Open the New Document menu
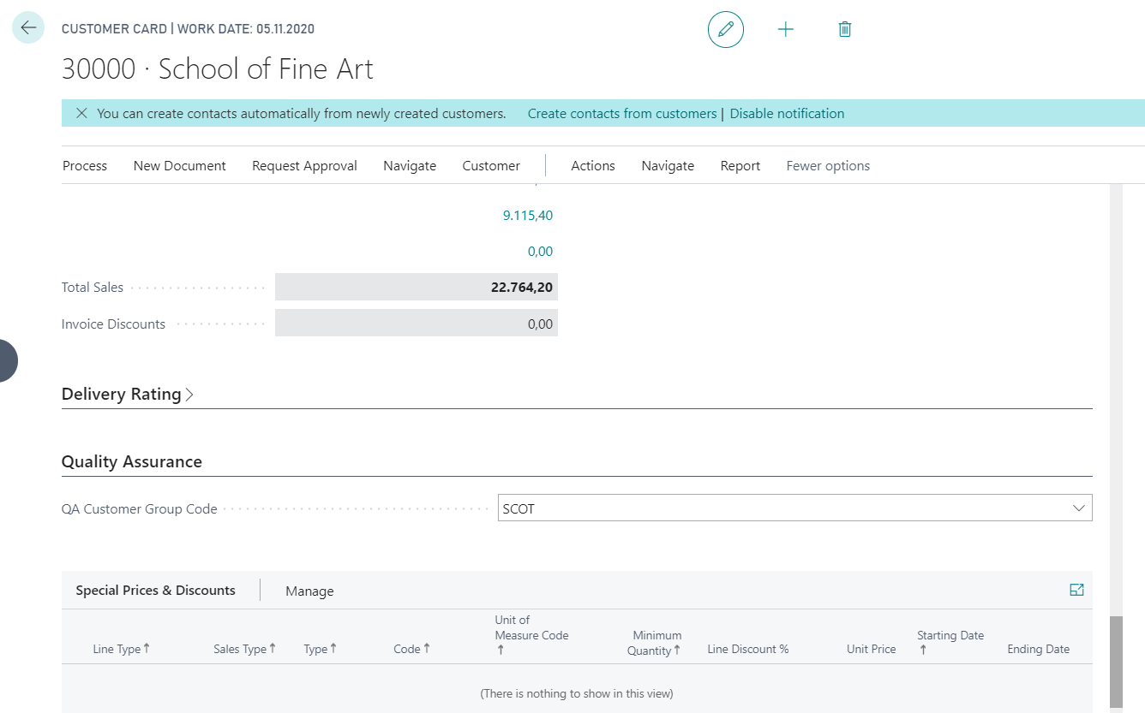Screen dimensions: 1145x713 coord(180,166)
